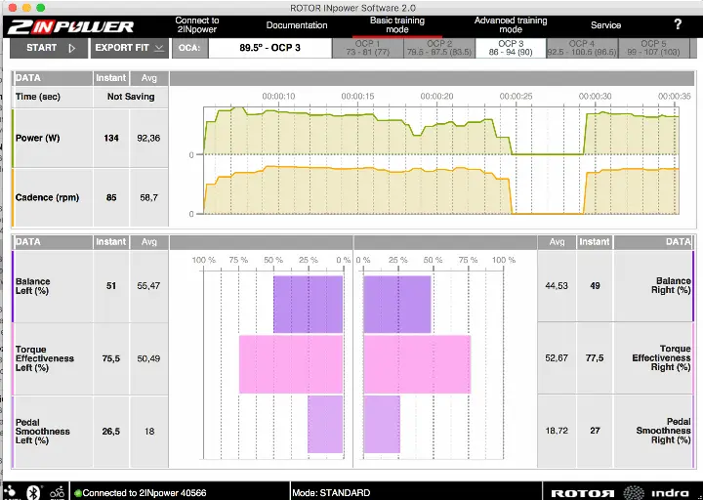
Task: Click the Cadence (rpm) row label
Action: tap(47, 197)
